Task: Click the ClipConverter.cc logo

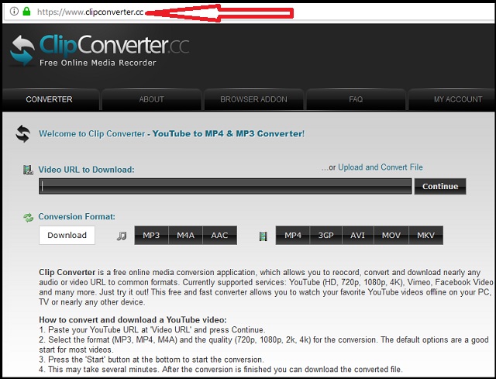Action: tap(99, 50)
